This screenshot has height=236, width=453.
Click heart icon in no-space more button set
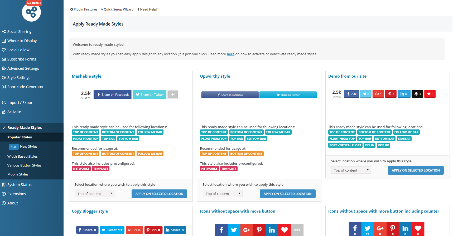[x=285, y=230]
